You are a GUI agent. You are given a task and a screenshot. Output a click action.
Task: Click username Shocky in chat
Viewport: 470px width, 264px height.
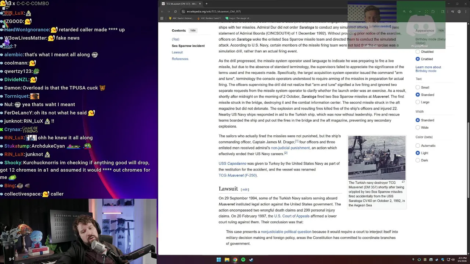12,162
